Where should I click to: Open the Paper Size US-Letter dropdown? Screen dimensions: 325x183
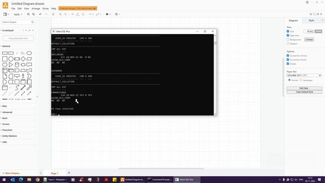click(x=304, y=75)
